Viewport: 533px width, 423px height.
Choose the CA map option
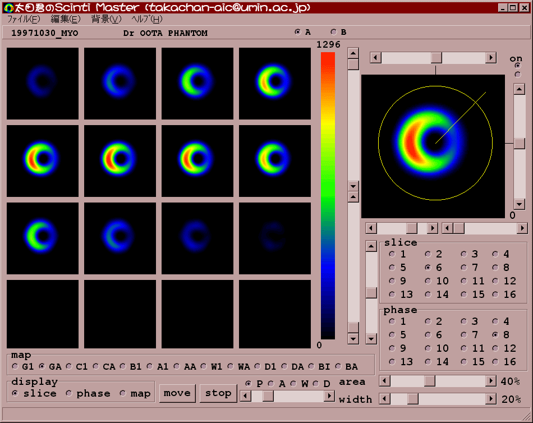coord(97,367)
